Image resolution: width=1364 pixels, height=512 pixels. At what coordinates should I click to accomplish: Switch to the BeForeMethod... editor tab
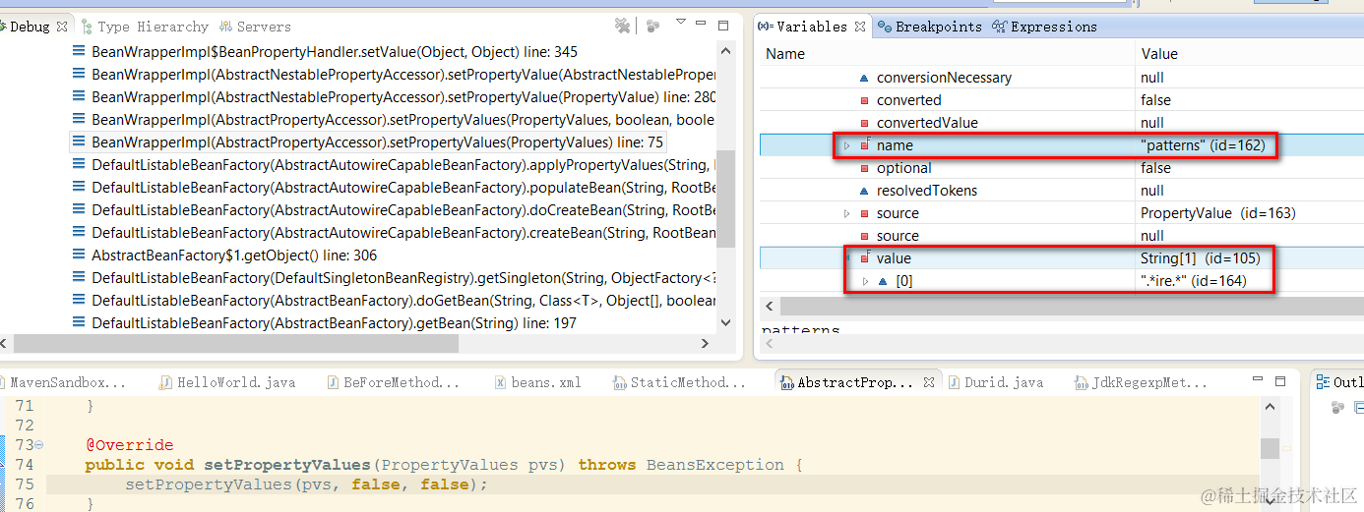tap(394, 382)
